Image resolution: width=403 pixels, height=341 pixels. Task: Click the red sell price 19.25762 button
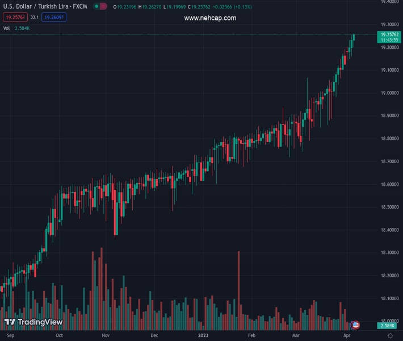(15, 18)
